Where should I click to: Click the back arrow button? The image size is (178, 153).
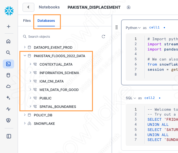(x=28, y=7)
